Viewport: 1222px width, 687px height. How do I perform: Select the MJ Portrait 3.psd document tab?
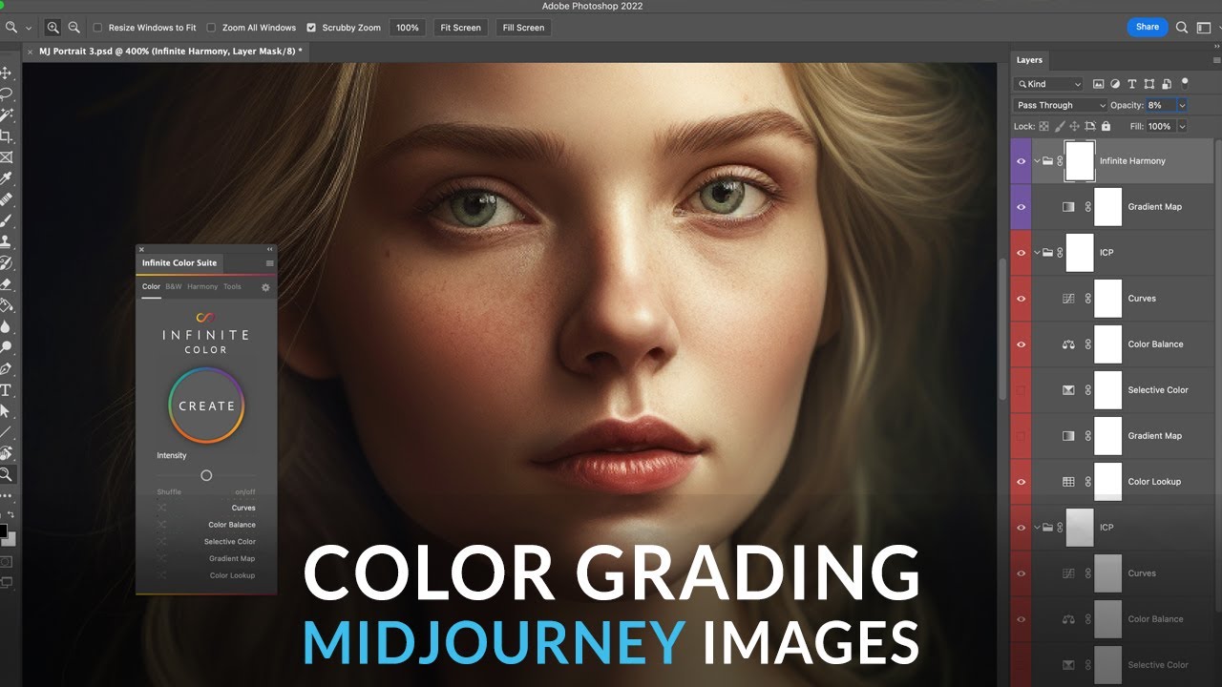click(x=164, y=52)
